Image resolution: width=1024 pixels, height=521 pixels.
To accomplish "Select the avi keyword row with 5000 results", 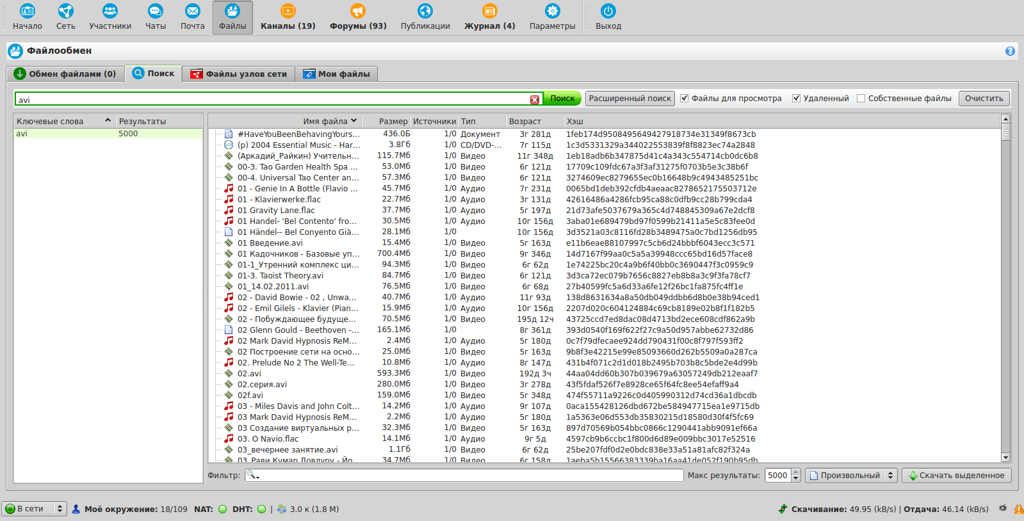I will [x=108, y=134].
